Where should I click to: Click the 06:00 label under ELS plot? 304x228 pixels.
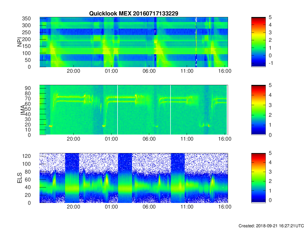point(149,207)
